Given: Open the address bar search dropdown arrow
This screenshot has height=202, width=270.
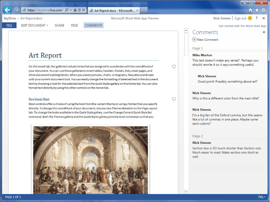Looking at the screenshot, I should tap(71, 10).
